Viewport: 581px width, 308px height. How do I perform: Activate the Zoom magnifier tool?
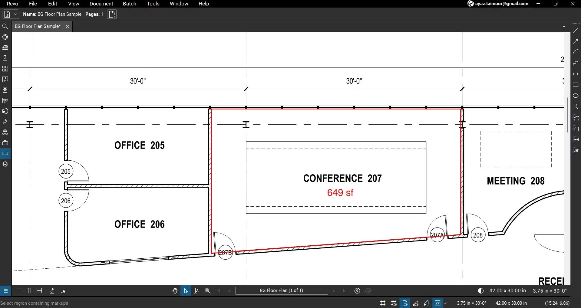pyautogui.click(x=208, y=291)
